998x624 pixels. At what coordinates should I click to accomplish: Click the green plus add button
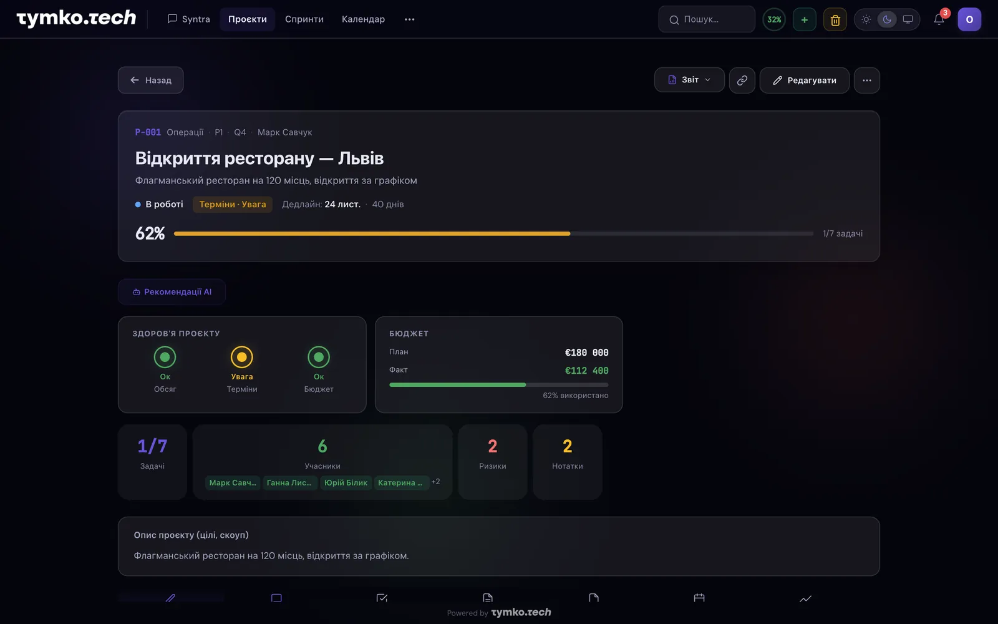pos(804,19)
